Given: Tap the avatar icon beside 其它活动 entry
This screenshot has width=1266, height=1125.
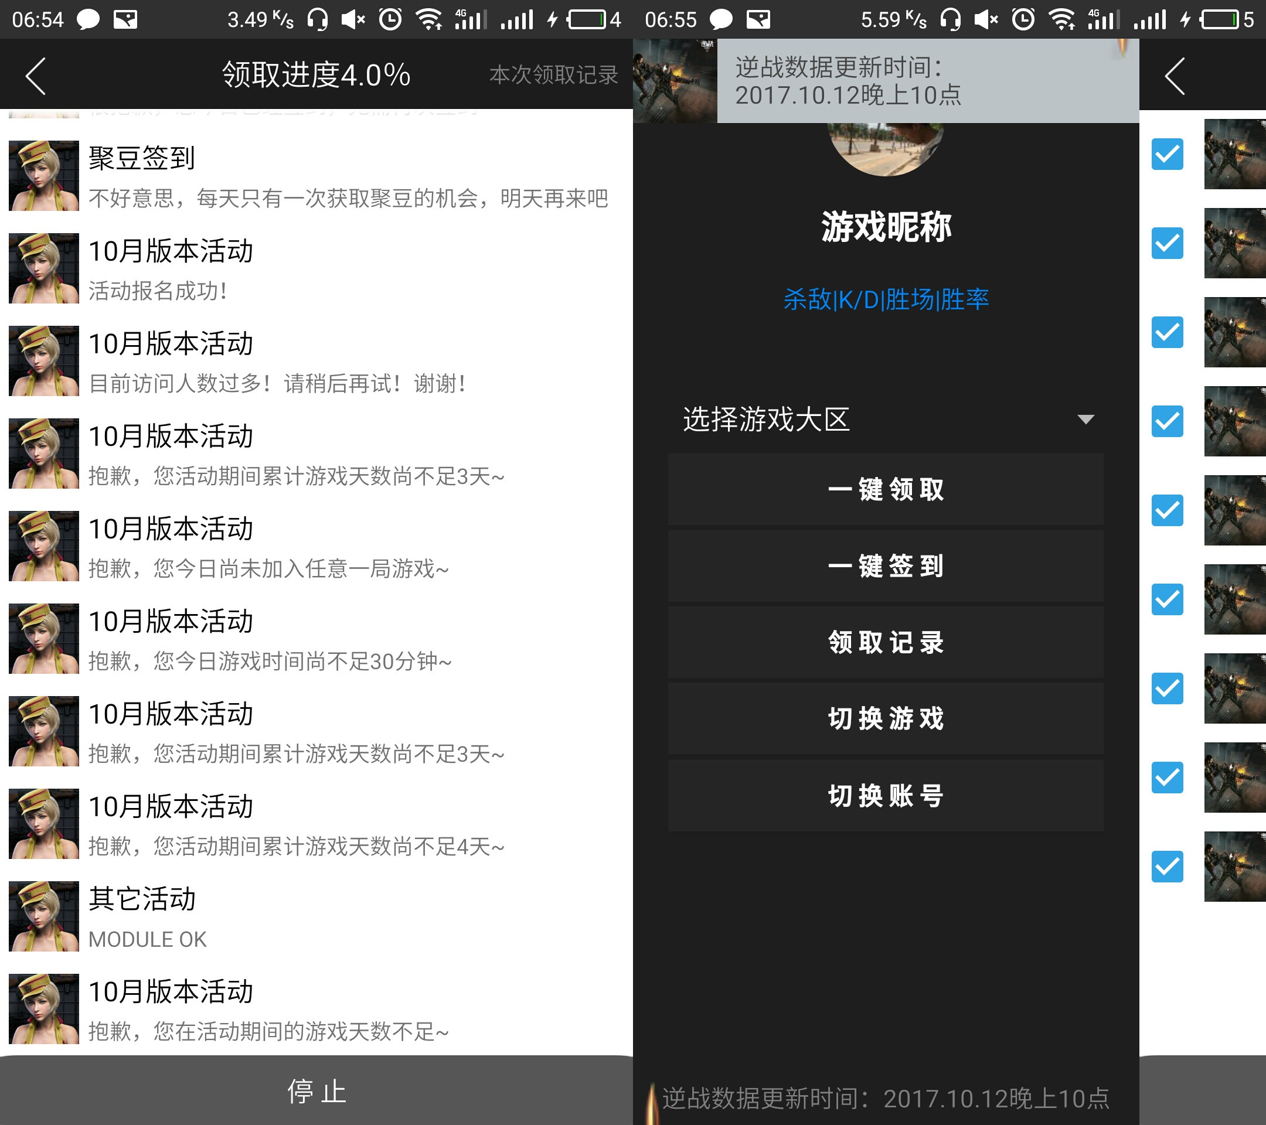Looking at the screenshot, I should pos(43,916).
